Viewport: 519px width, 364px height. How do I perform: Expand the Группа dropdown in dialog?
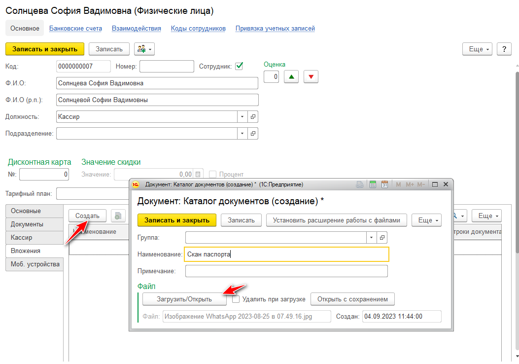point(371,237)
